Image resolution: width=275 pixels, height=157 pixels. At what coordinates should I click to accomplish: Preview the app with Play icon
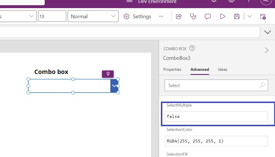point(222,17)
